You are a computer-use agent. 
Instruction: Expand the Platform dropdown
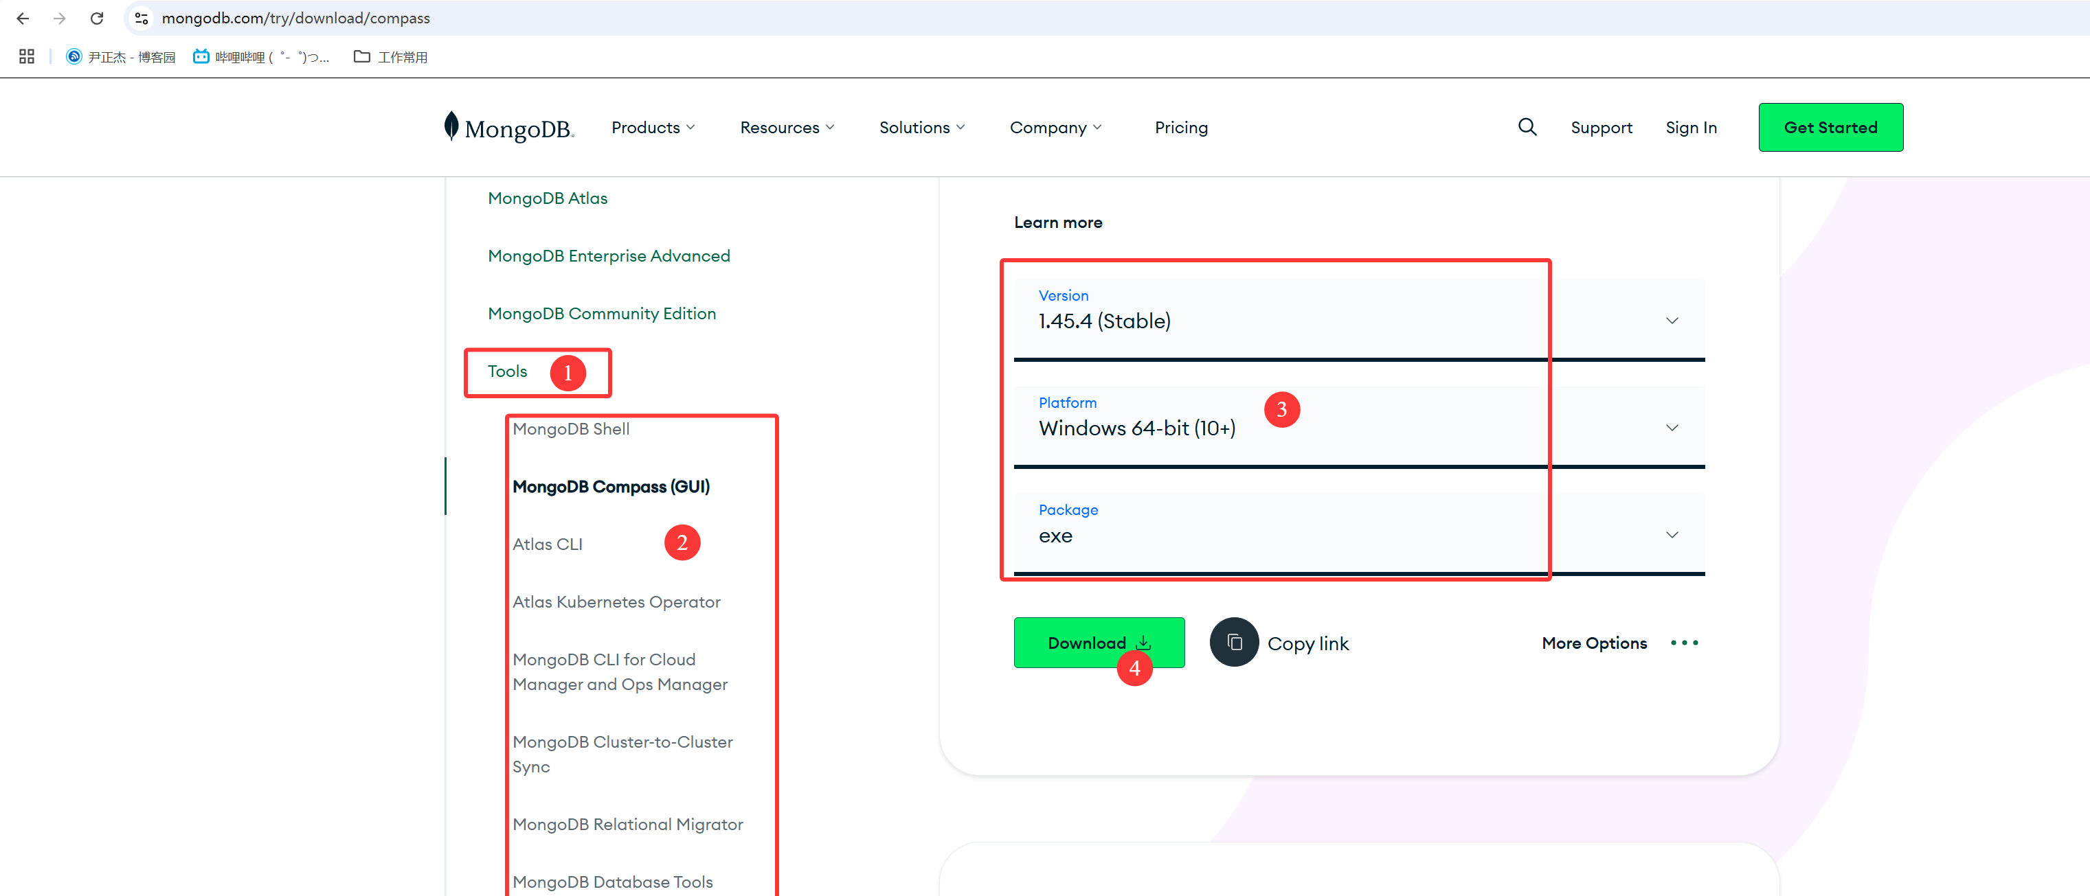[x=1358, y=427]
